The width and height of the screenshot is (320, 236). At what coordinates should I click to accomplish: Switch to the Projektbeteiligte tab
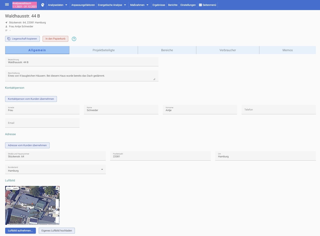(103, 50)
